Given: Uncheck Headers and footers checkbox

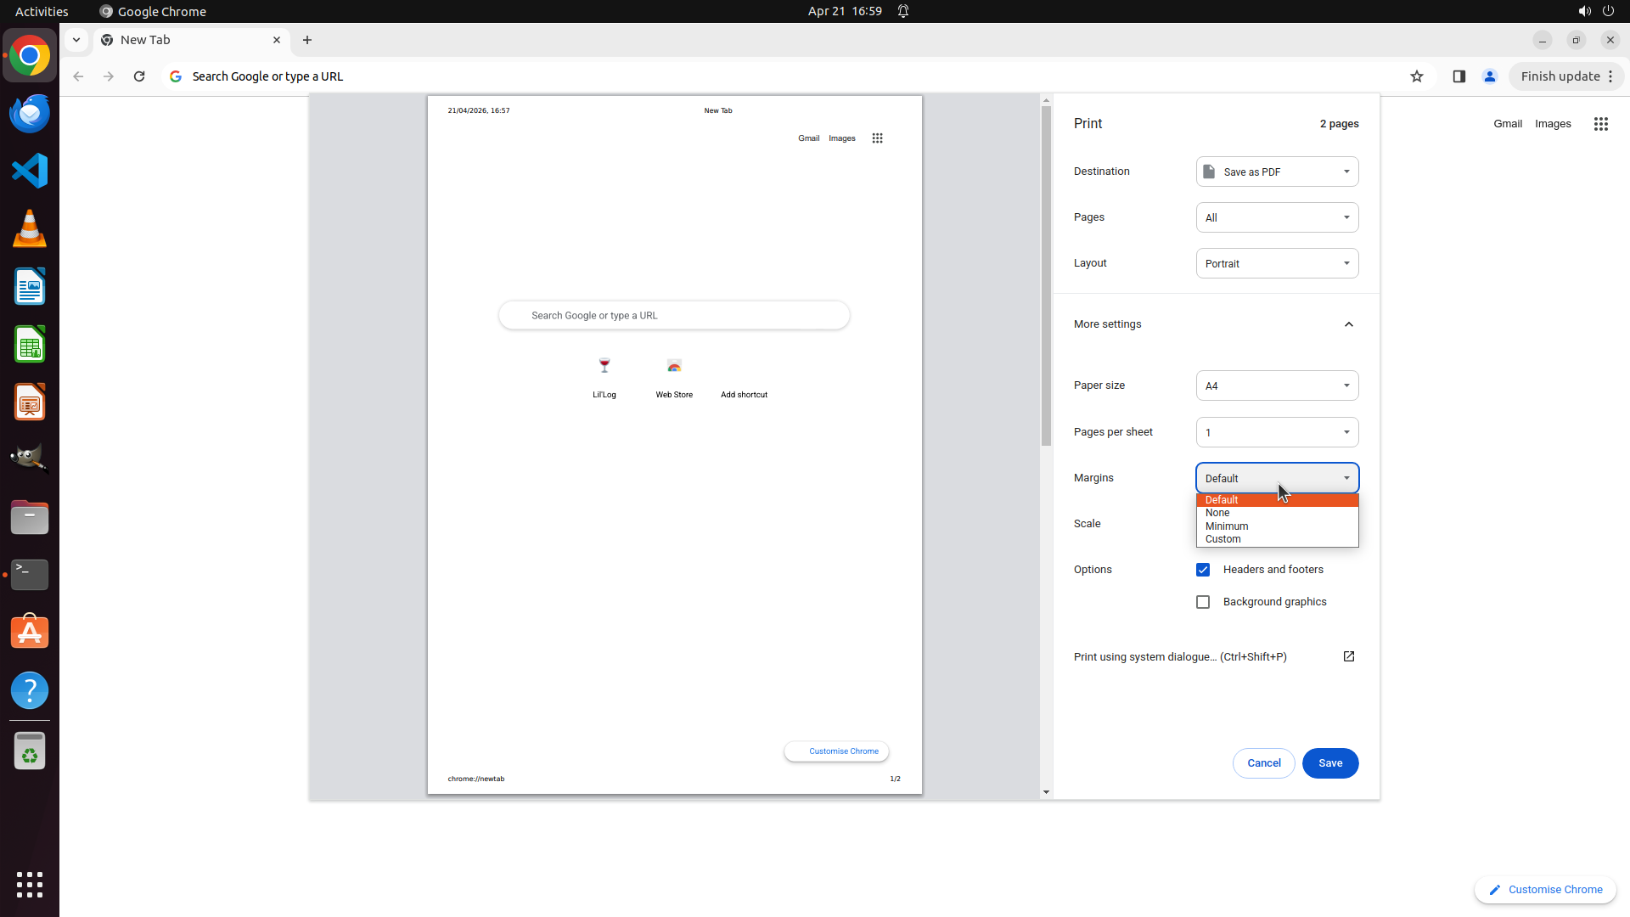Looking at the screenshot, I should pyautogui.click(x=1202, y=570).
